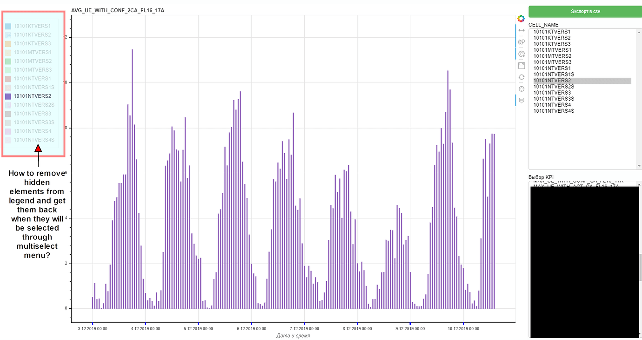
Task: Toggle 10101NTVERS2 series in the chart legend
Action: coord(32,96)
